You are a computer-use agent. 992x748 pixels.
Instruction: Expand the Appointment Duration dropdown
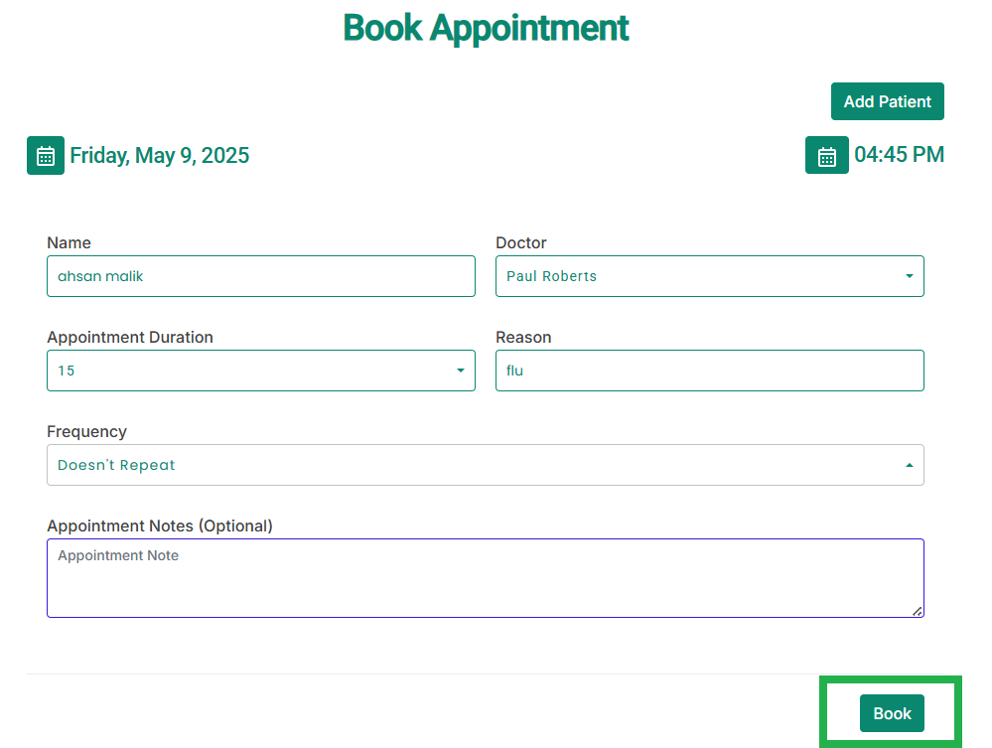[x=261, y=371]
